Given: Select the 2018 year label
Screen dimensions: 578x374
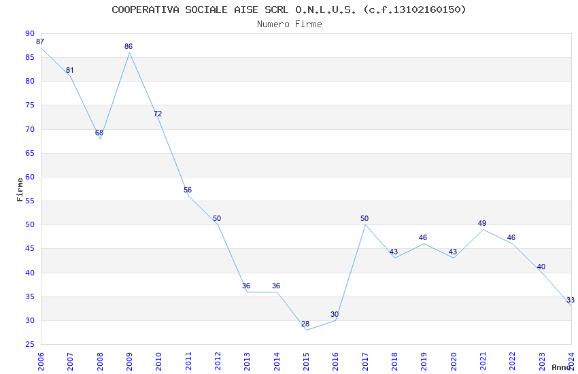Looking at the screenshot, I should pos(395,361).
